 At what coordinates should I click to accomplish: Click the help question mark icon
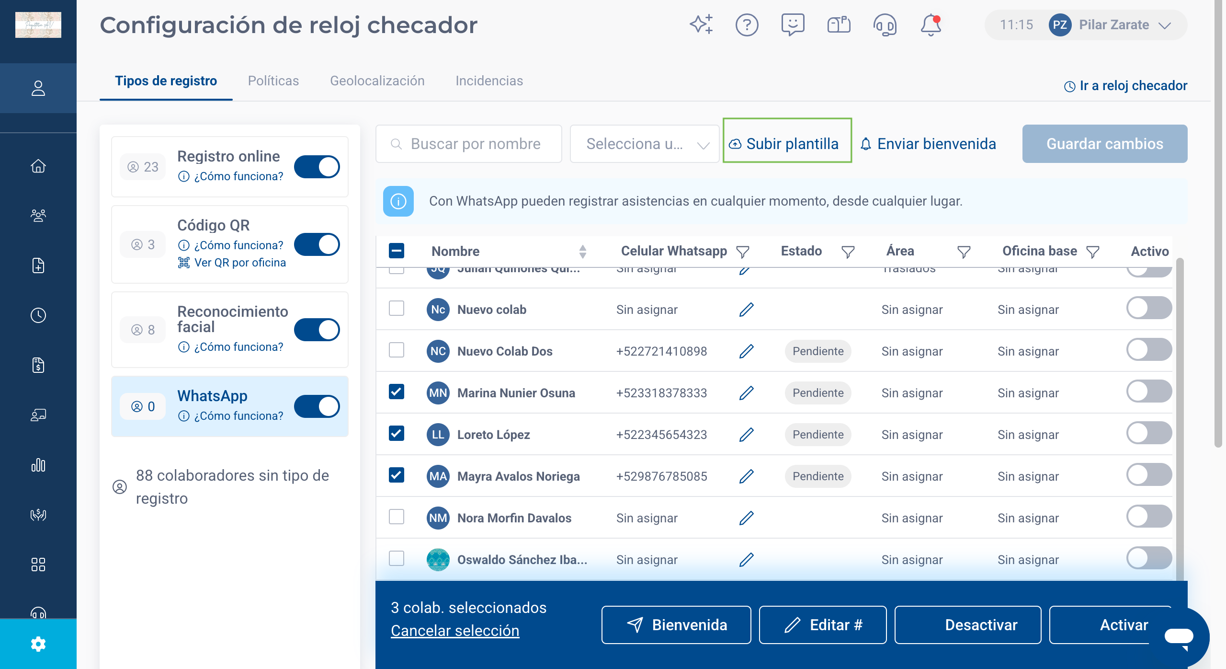(x=747, y=25)
